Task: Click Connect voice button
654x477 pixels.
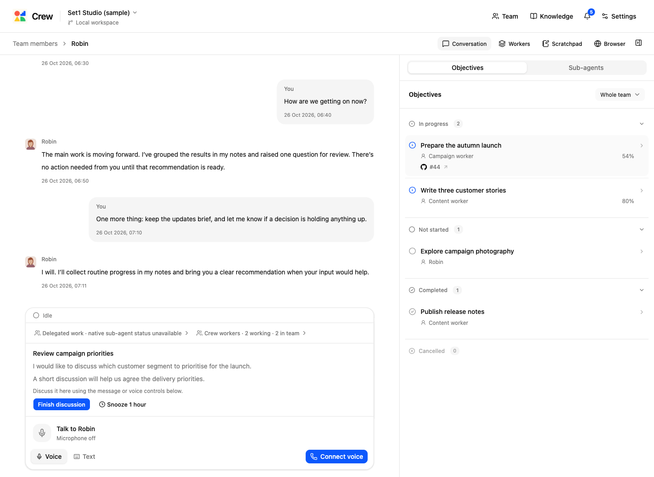Action: click(337, 457)
